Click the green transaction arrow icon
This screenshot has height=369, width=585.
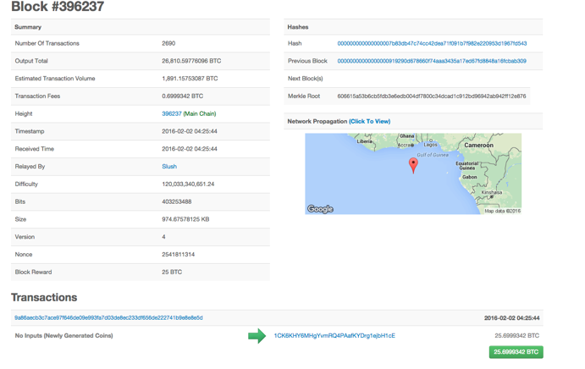tap(257, 336)
